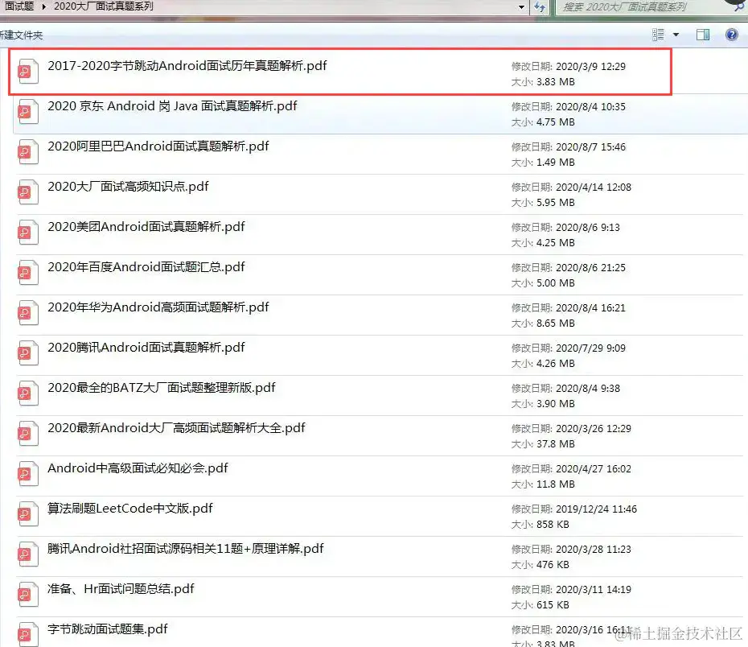
Task: Click size value 8.65 MB
Action: 555,323
